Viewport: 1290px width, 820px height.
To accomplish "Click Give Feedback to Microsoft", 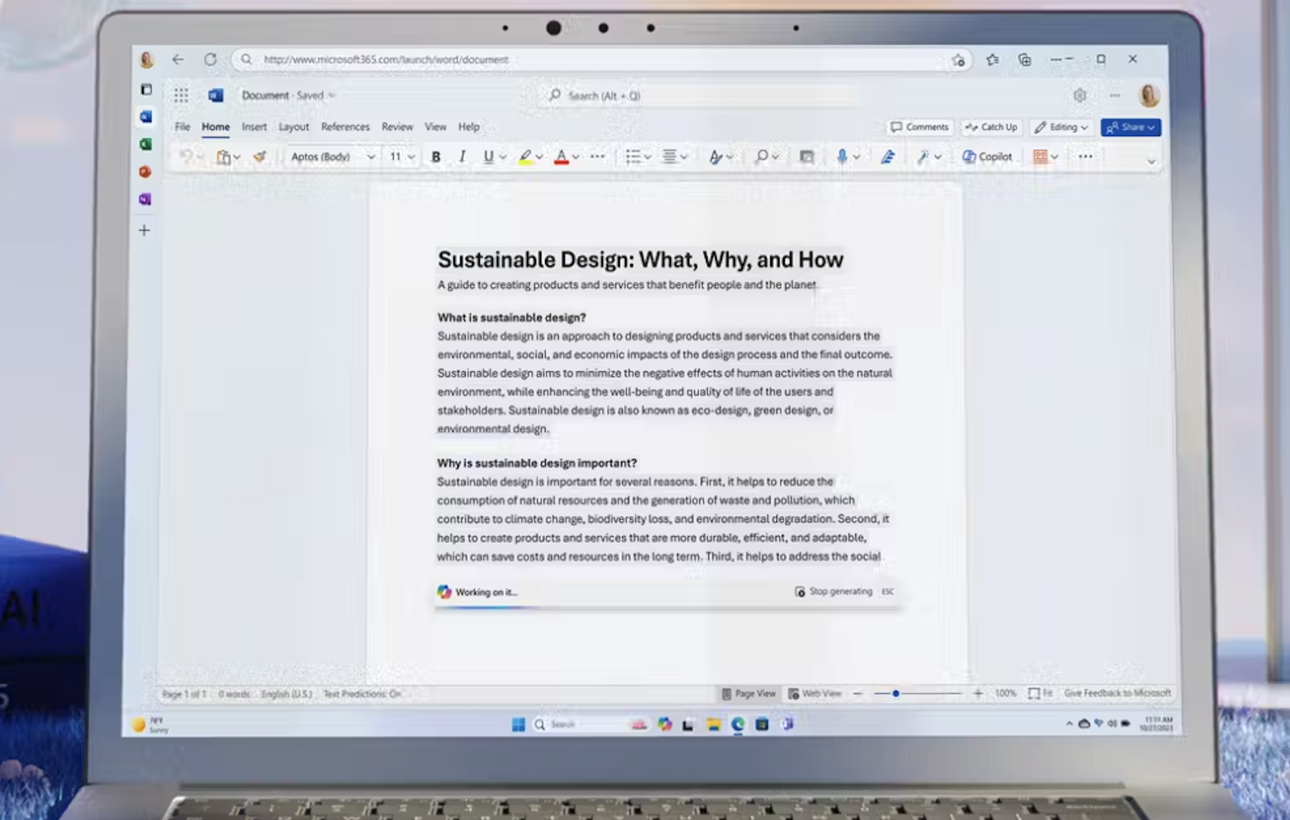I will [x=1117, y=693].
